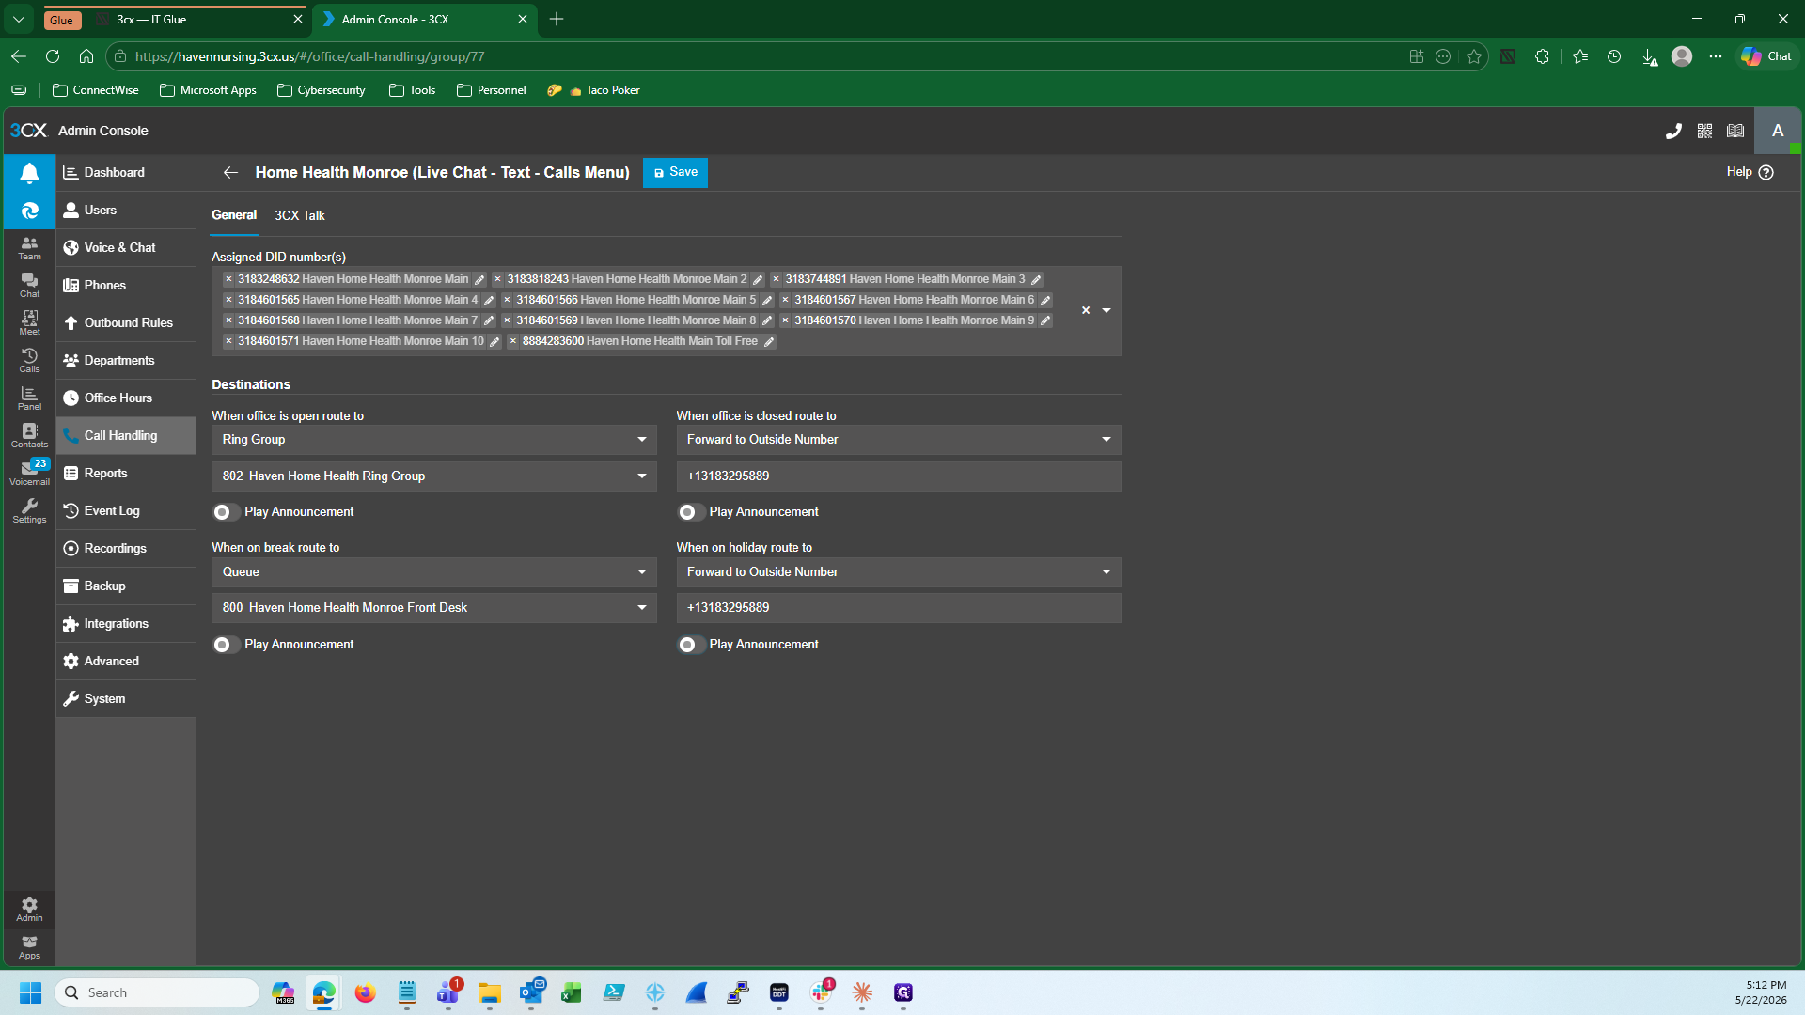
Task: Click the QR code icon in header
Action: point(1704,132)
